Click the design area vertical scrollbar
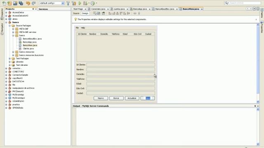This screenshot has height=148, width=264. pos(258,63)
